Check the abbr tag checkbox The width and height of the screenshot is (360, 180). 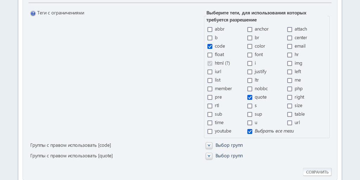210,30
